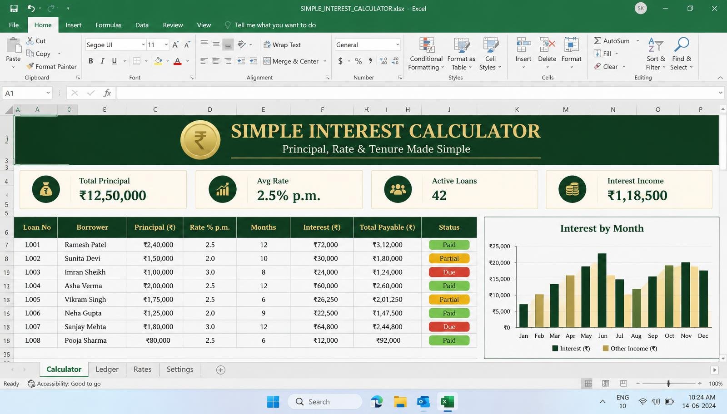Click the Tell me what you want search

point(270,25)
